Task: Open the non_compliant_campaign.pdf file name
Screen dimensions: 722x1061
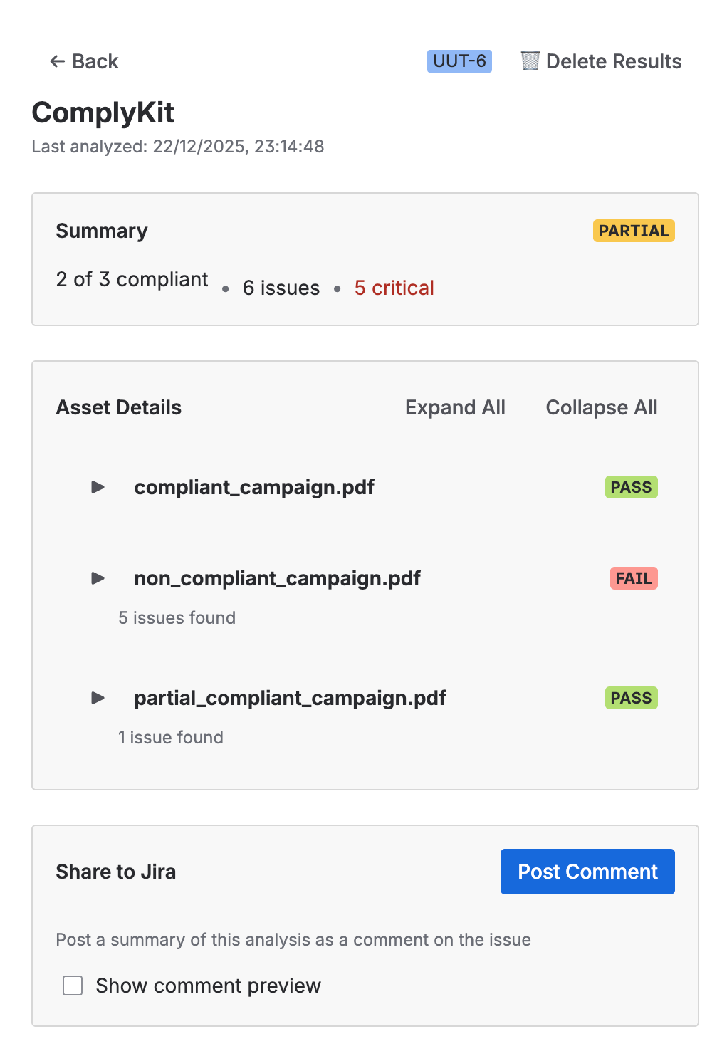Action: click(277, 578)
